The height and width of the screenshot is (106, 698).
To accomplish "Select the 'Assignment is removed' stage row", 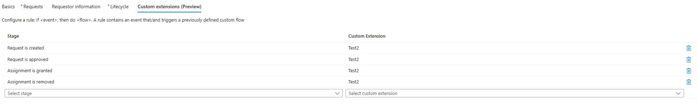I will tap(350, 82).
